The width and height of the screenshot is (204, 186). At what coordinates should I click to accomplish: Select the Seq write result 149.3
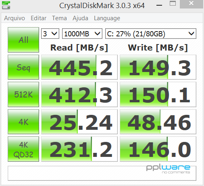[158, 67]
